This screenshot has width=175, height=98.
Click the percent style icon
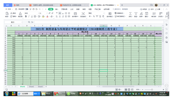(94, 16)
